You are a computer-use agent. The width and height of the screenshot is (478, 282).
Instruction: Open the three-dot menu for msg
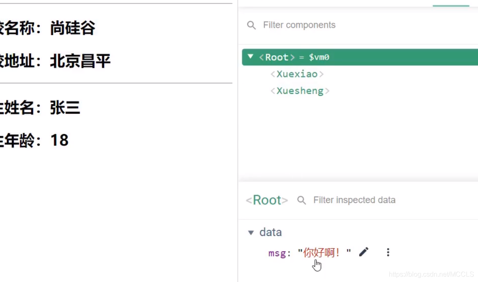pyautogui.click(x=388, y=252)
